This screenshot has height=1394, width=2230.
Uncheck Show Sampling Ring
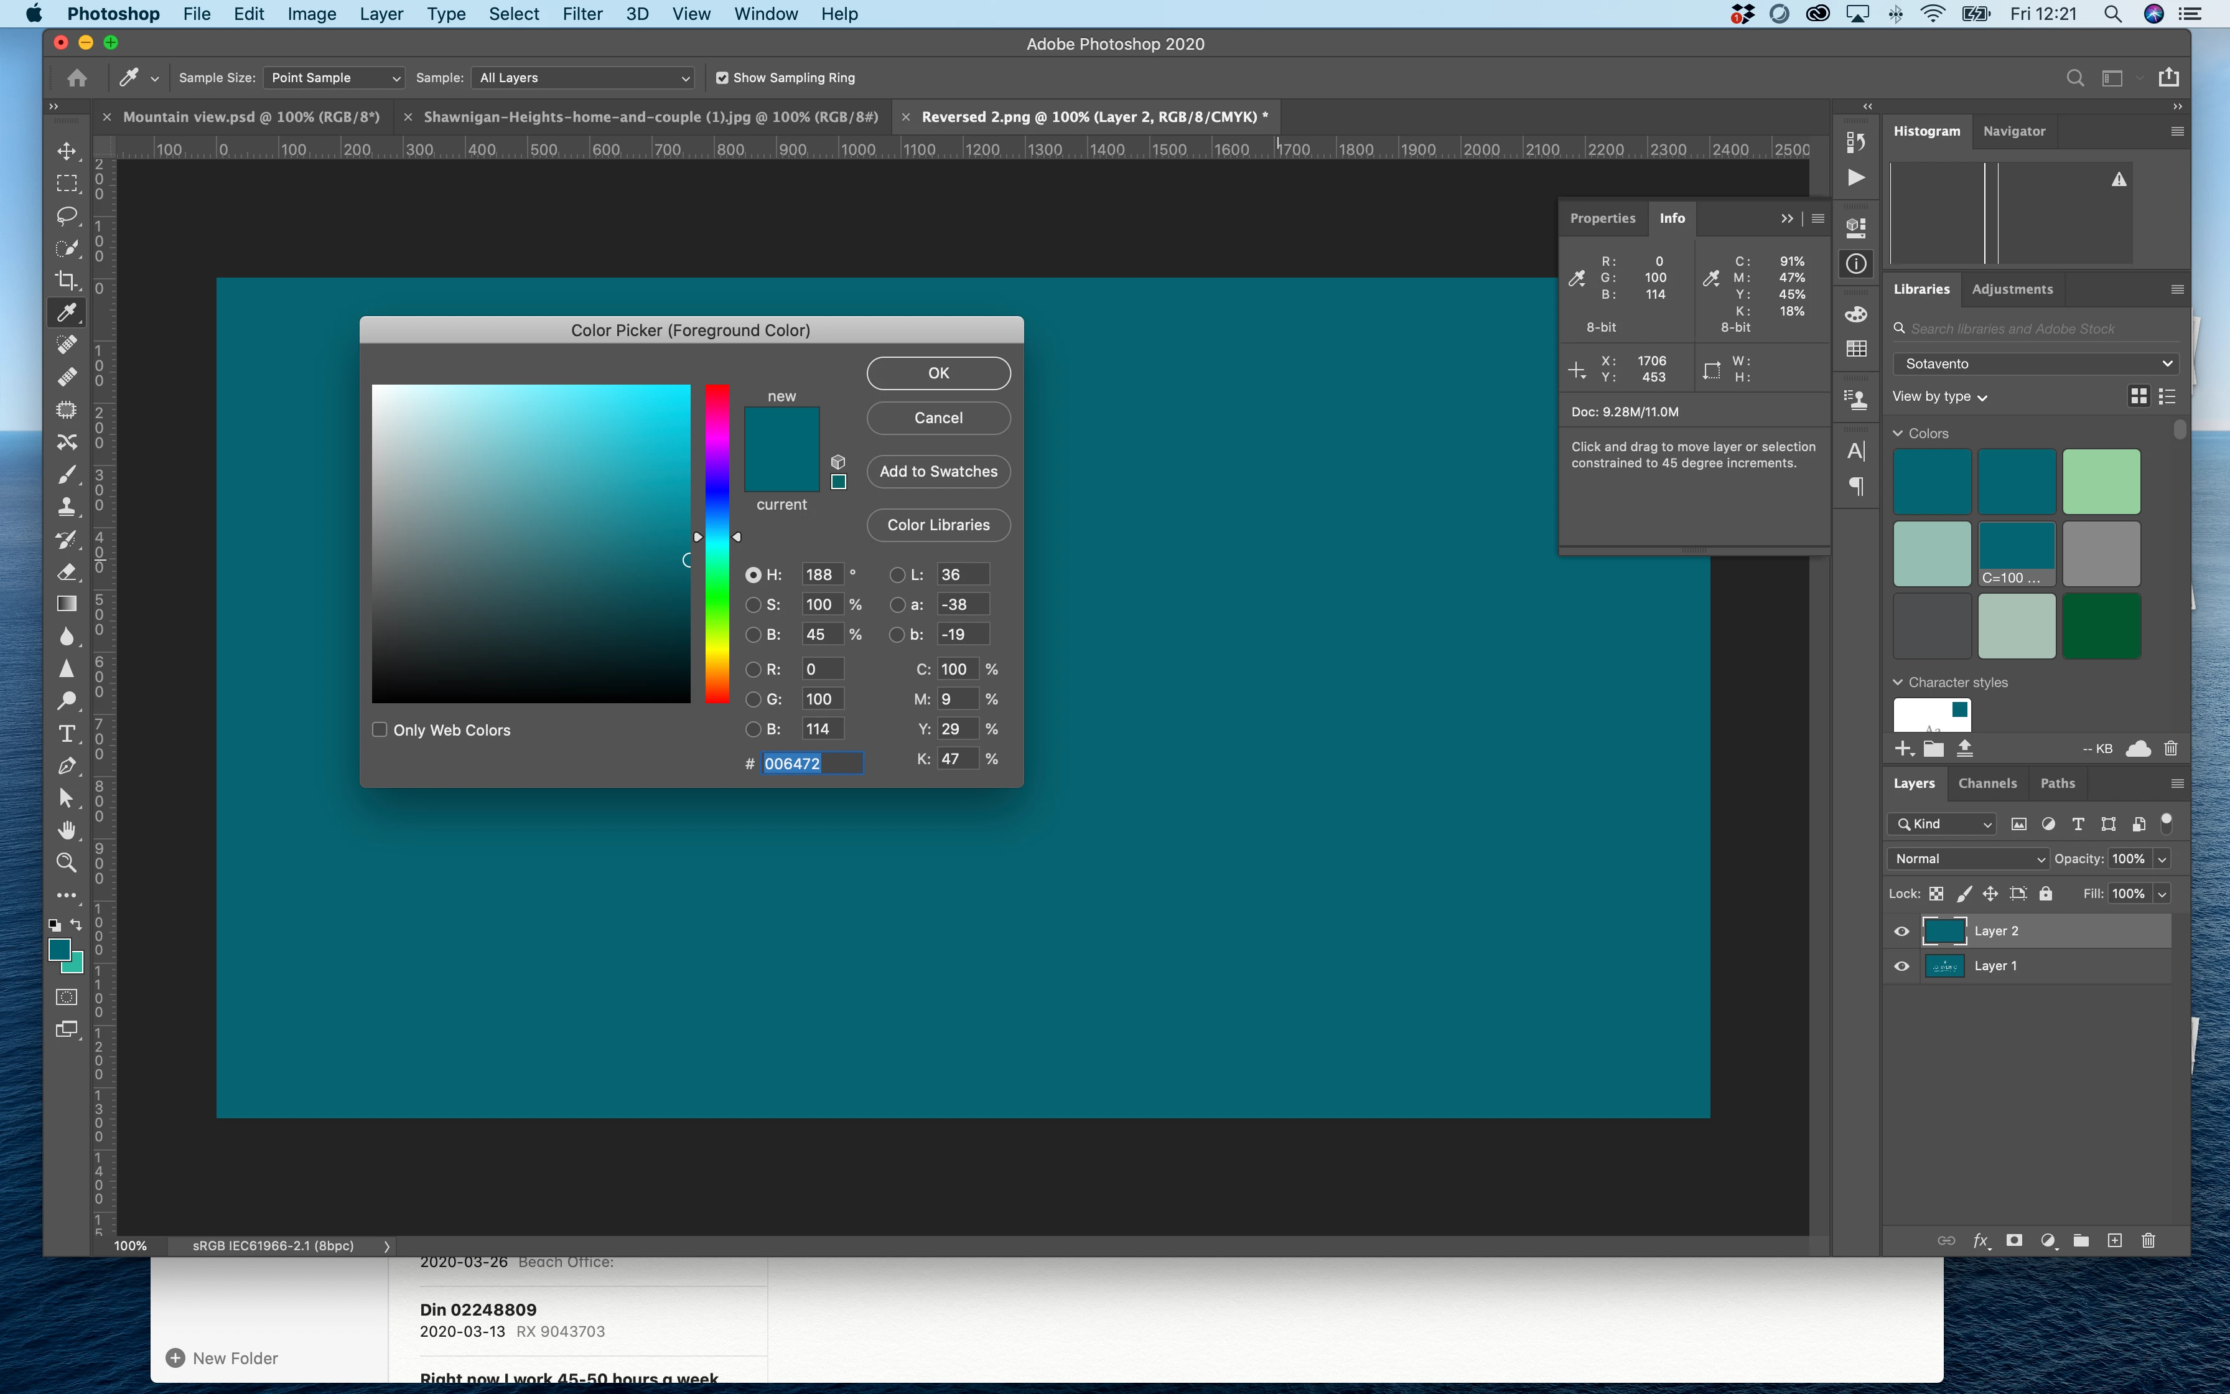click(x=722, y=78)
